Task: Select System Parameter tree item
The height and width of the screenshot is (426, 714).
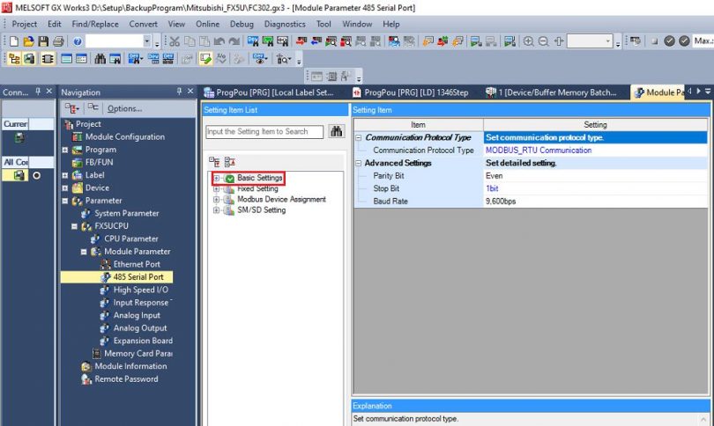Action: [x=127, y=213]
